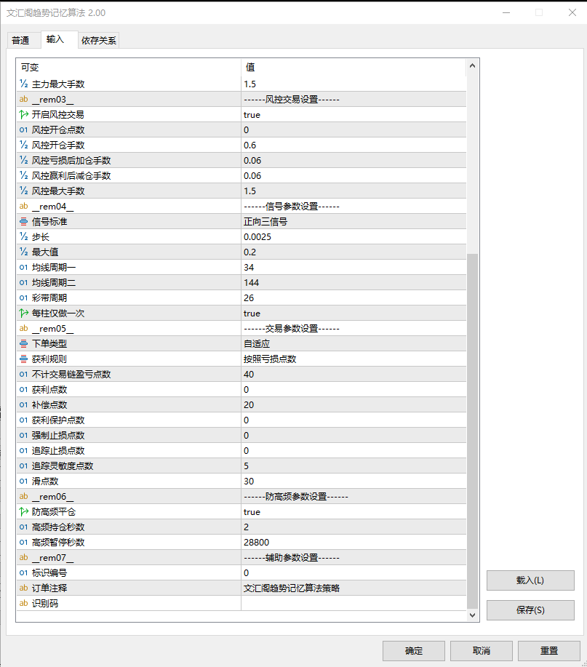Click the o1 integer icon beside 均线周期一
This screenshot has height=667, width=587.
[x=23, y=267]
